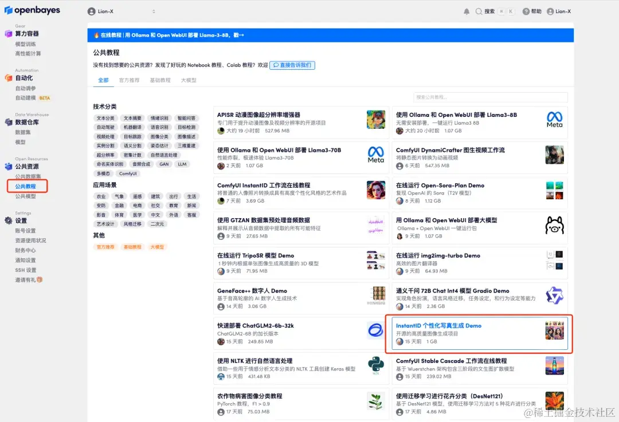Click the 公共资源 sidebar icon
The width and height of the screenshot is (619, 422).
(x=8, y=167)
